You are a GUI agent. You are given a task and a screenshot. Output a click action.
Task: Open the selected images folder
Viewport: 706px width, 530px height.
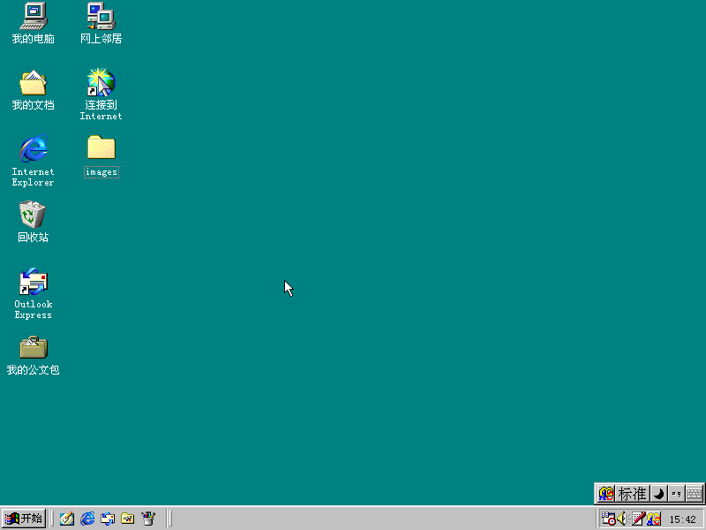[100, 152]
